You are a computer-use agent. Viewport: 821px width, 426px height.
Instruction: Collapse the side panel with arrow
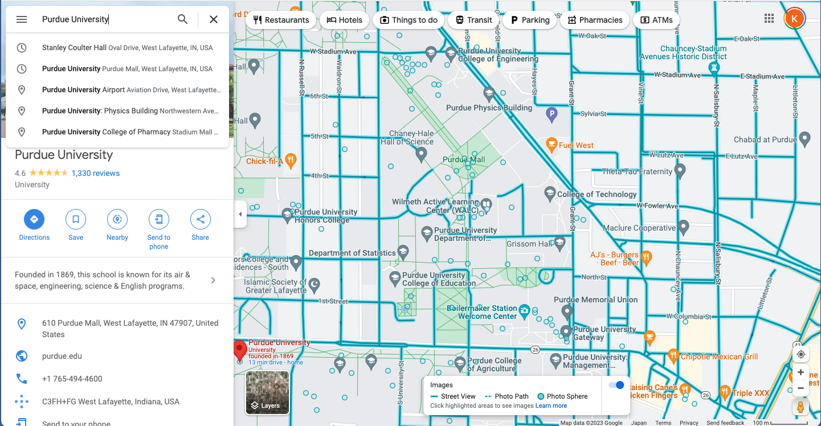240,214
